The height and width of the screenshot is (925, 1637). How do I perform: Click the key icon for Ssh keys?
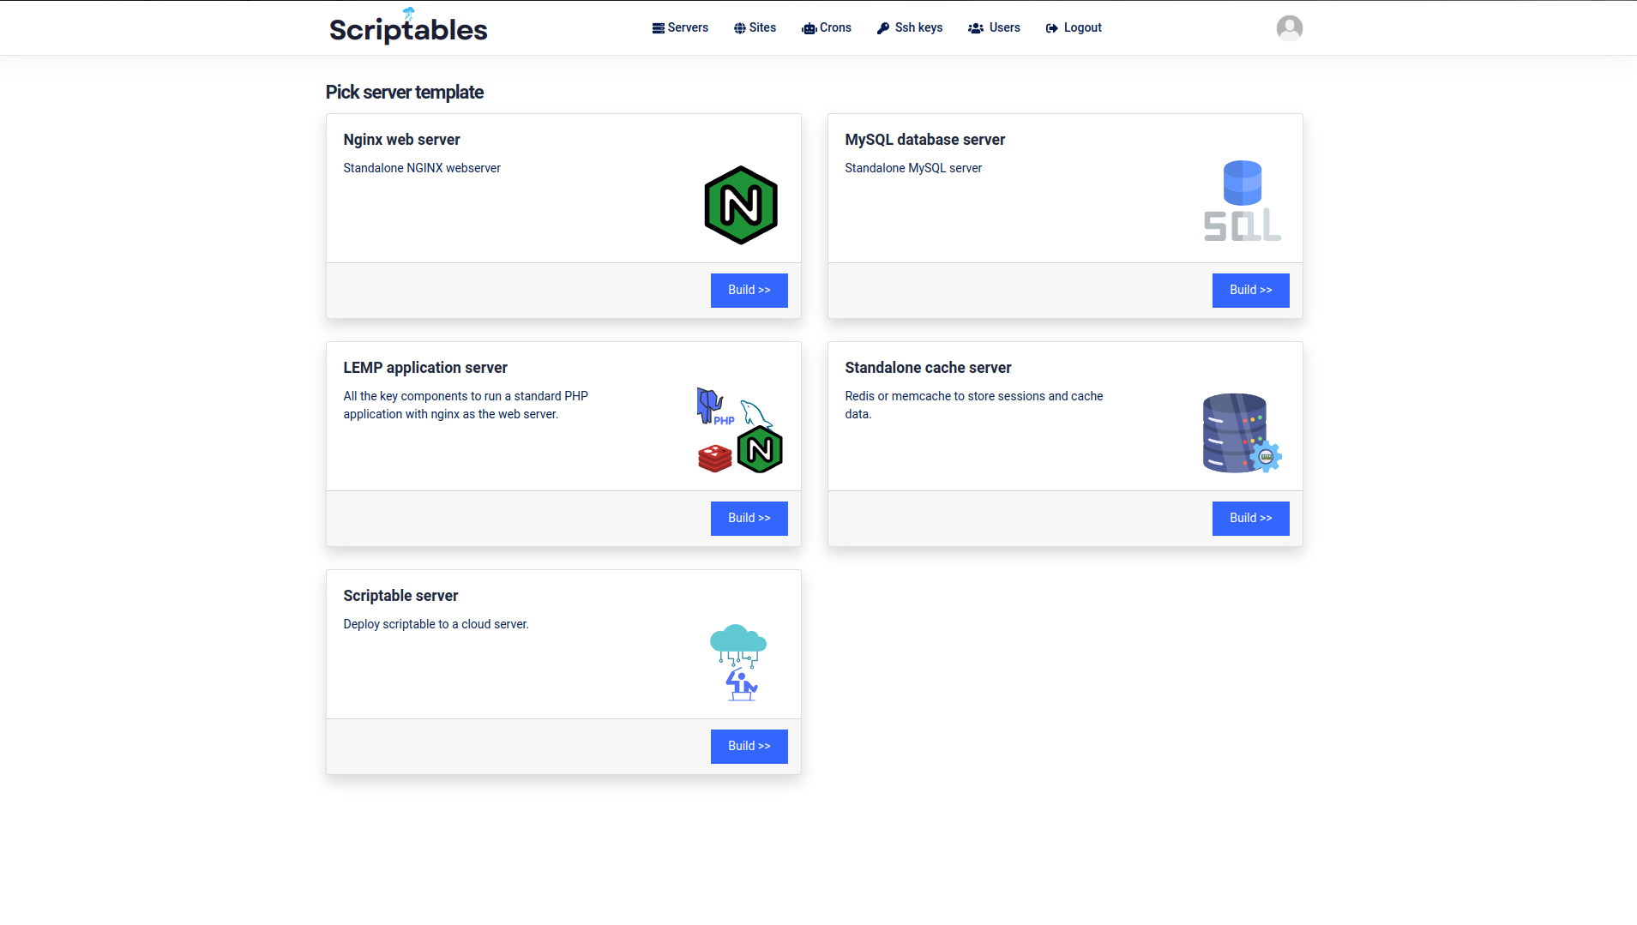[x=882, y=27]
